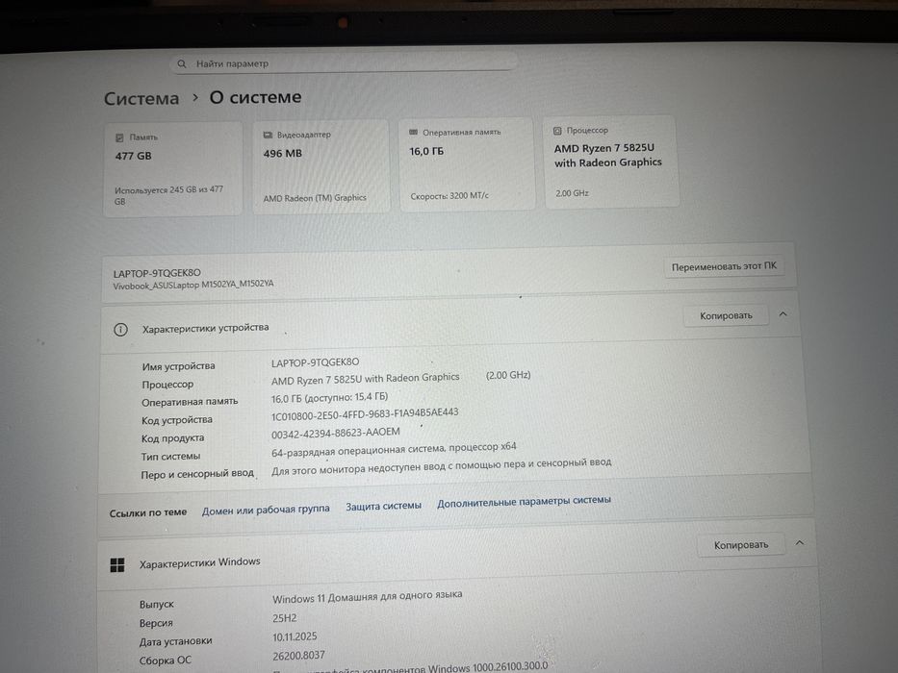The image size is (898, 673).
Task: Click the Память storage icon
Action: coord(119,137)
